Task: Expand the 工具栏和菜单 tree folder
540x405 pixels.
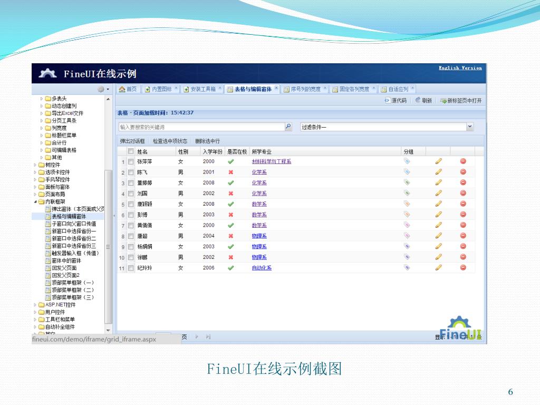Action: click(35, 320)
